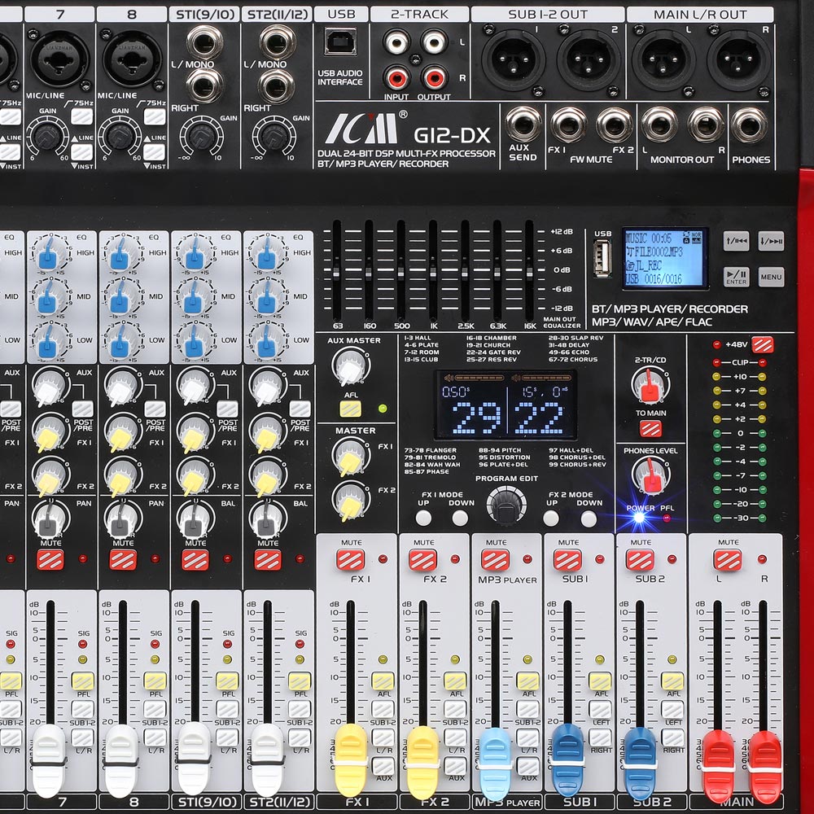Mute the FX 1 return channel

(x=350, y=560)
